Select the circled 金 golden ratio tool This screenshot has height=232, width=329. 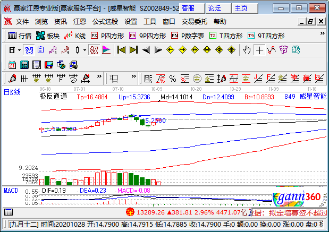click(x=197, y=79)
